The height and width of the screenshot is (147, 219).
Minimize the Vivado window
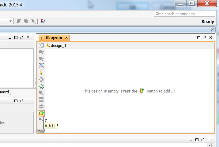180,3
